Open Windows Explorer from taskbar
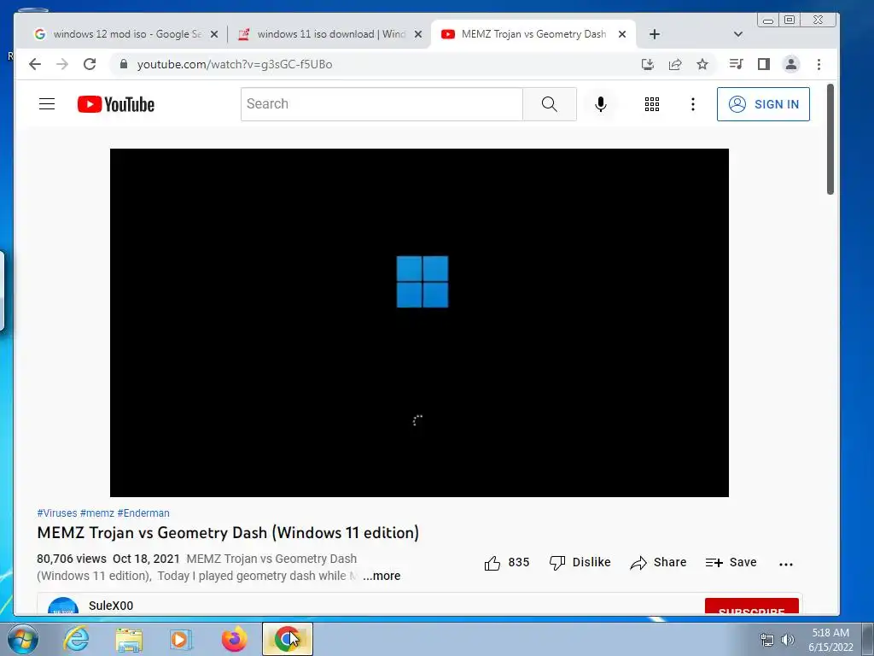 point(129,639)
